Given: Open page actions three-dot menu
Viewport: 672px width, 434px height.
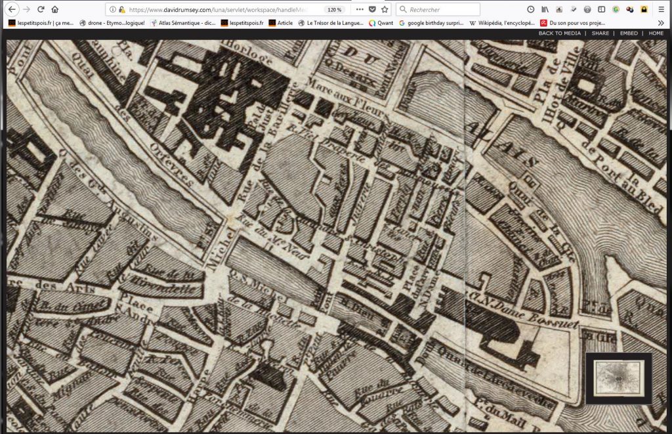Looking at the screenshot, I should coord(359,10).
